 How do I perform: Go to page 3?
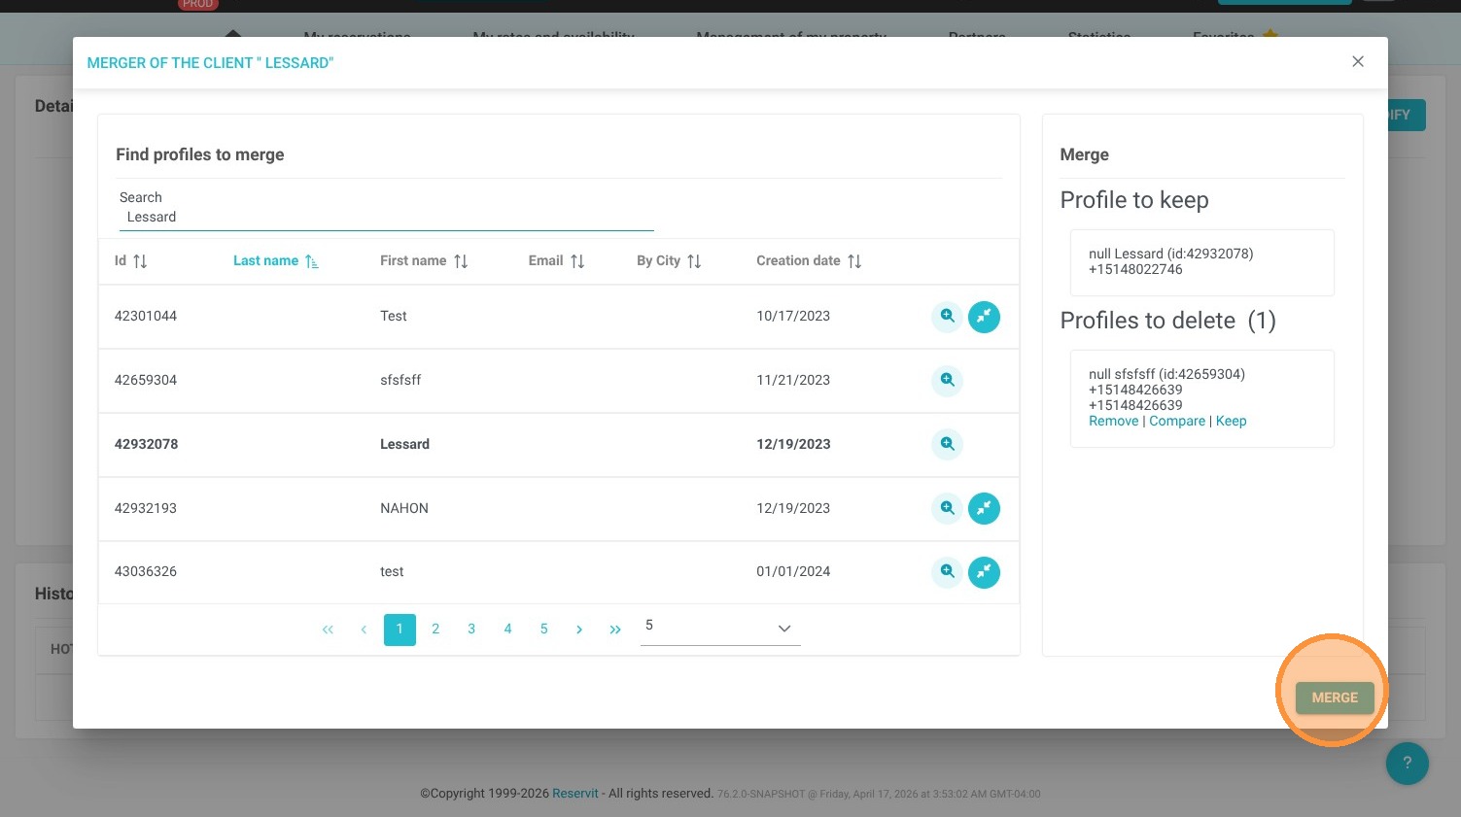pyautogui.click(x=471, y=630)
